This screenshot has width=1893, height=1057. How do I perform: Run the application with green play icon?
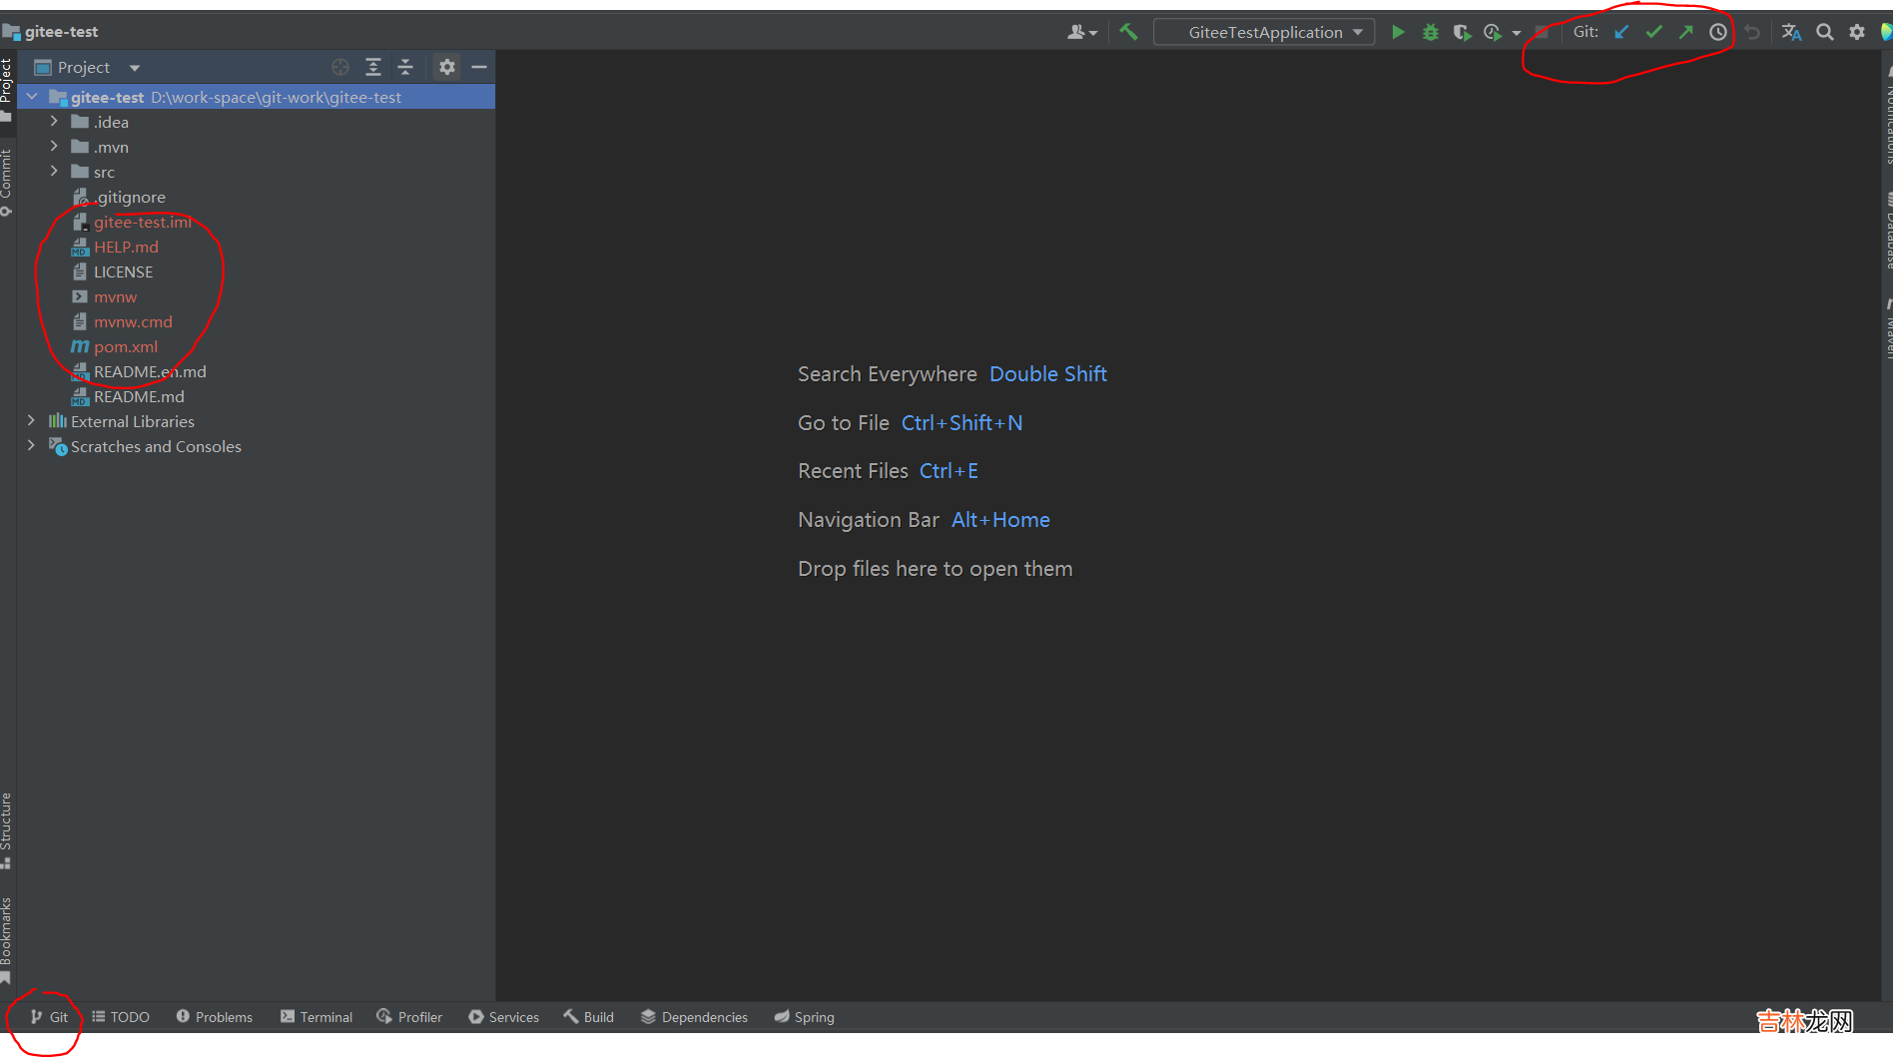click(1398, 32)
